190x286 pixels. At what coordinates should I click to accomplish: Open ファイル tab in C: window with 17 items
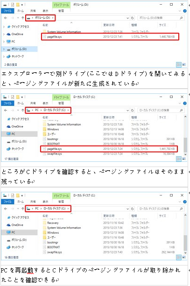(7, 103)
